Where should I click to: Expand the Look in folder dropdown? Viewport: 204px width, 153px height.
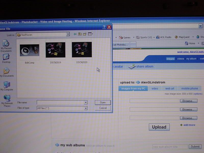click(x=68, y=34)
